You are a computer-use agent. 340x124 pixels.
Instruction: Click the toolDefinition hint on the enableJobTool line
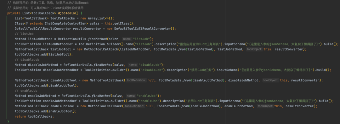click(134, 106)
